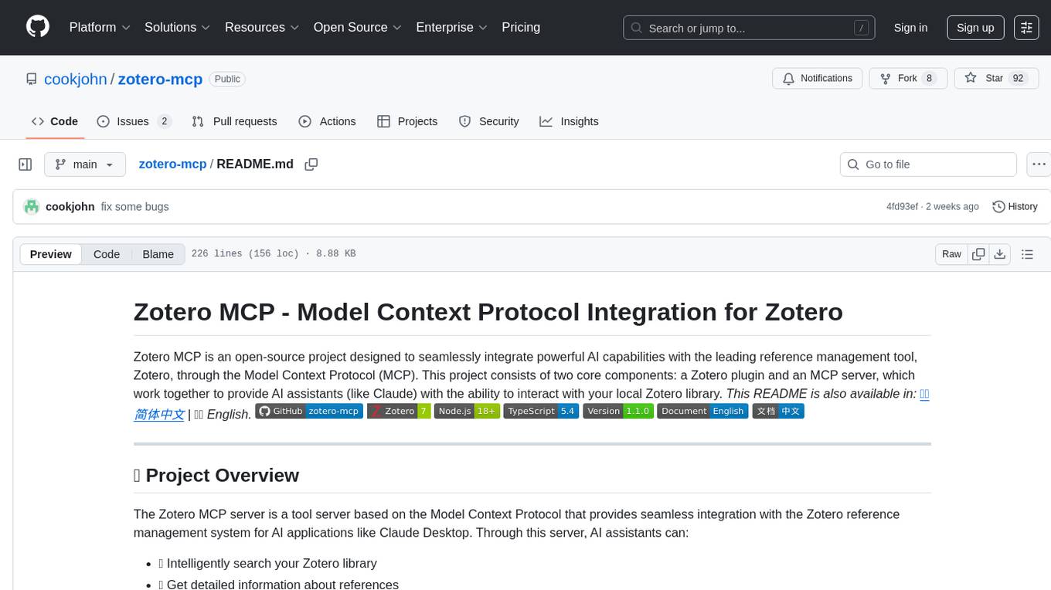Click the Sign in link
This screenshot has height=590, width=1051.
coord(910,28)
